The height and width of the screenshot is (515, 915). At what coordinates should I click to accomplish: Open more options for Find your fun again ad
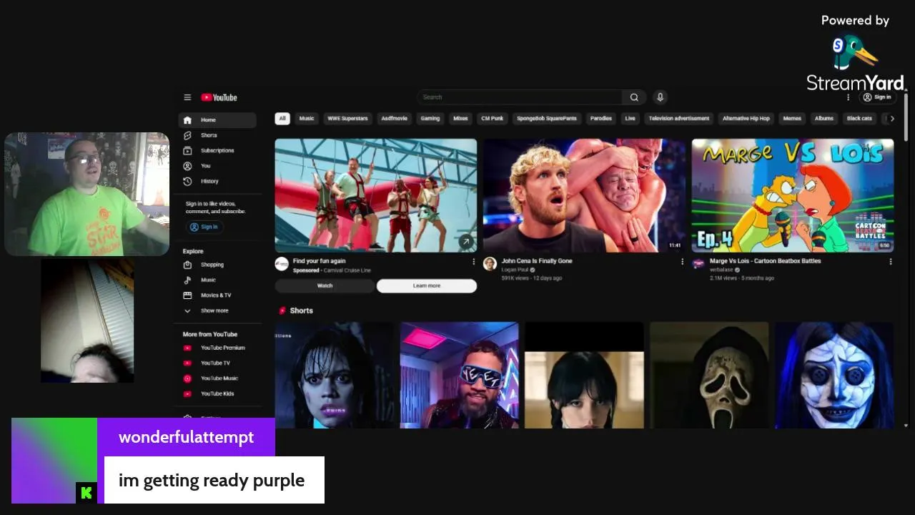[473, 262]
